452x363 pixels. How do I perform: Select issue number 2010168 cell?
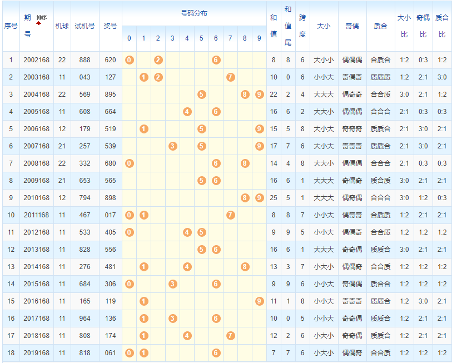tap(36, 198)
